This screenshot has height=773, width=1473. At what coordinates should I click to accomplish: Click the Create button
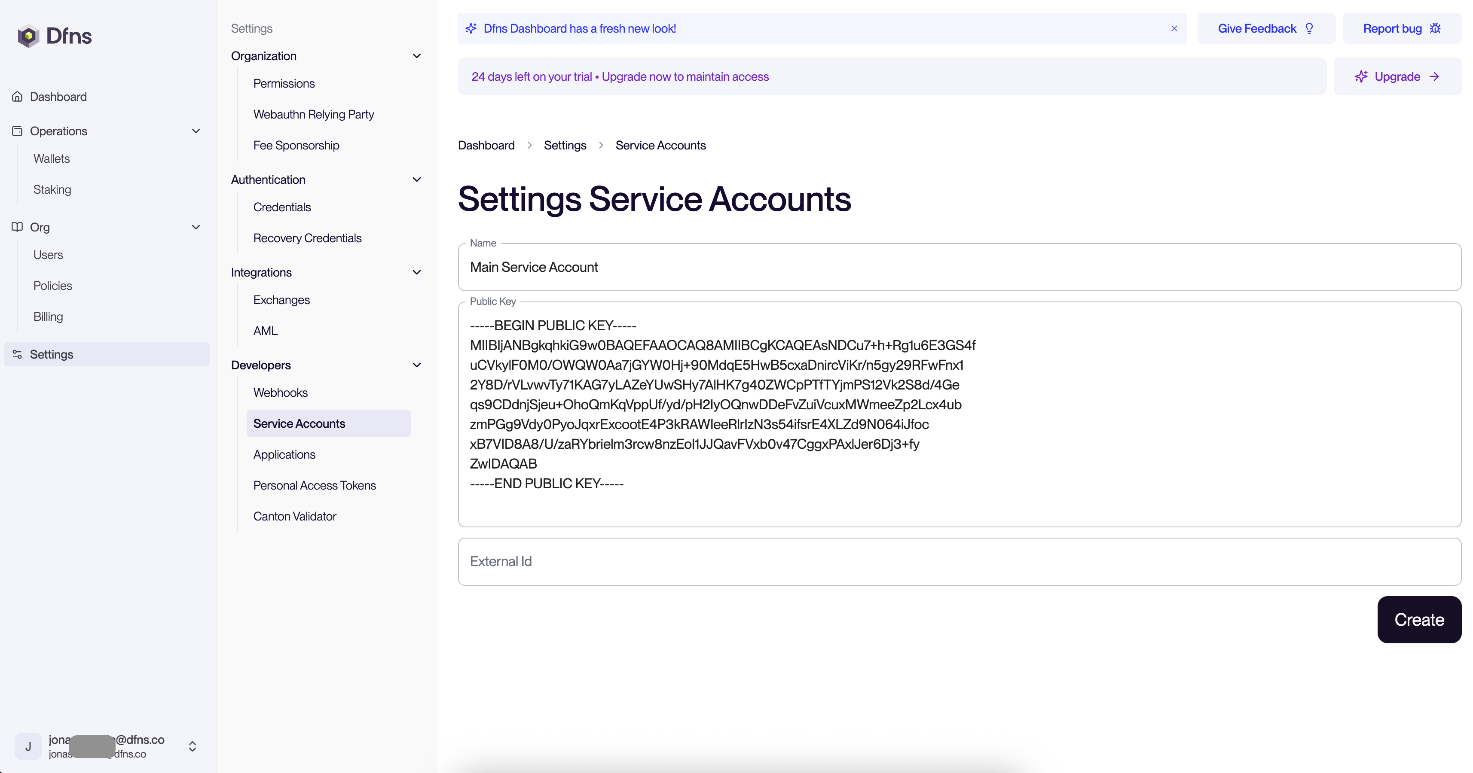[x=1419, y=619]
